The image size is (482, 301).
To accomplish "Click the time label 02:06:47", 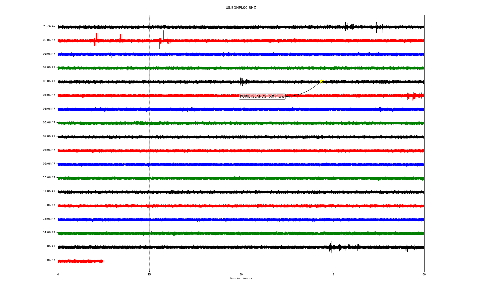I will point(49,67).
